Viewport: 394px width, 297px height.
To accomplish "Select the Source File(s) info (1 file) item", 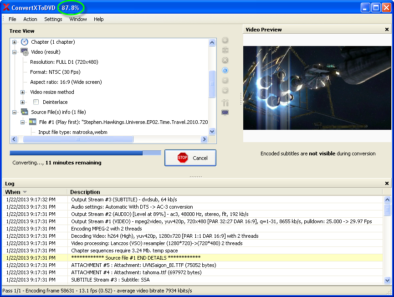I will click(58, 112).
